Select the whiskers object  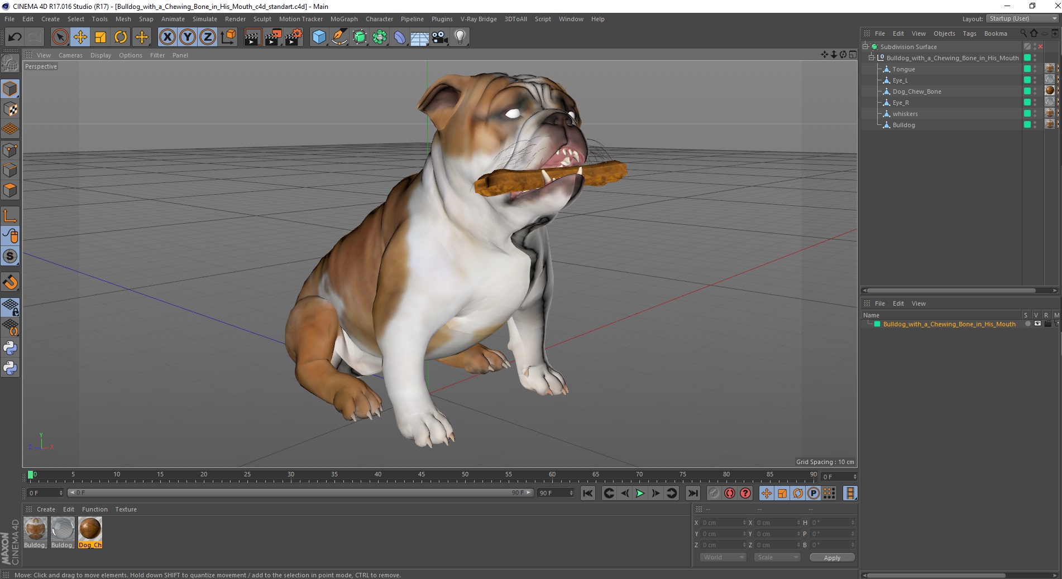(905, 114)
